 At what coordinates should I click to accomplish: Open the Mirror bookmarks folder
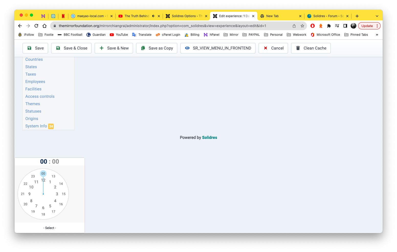231,35
